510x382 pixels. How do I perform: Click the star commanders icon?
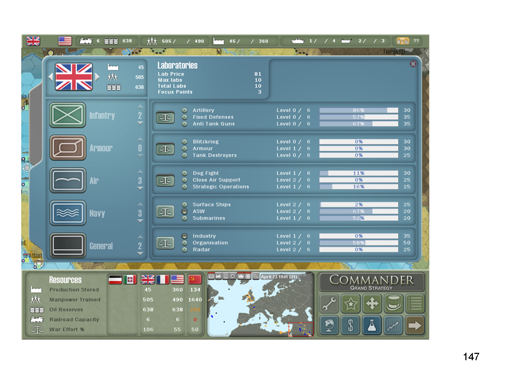(351, 304)
